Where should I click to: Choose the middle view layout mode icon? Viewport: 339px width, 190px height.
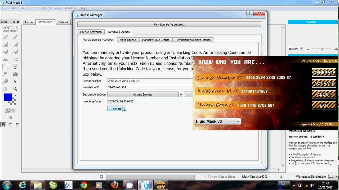pos(10,125)
